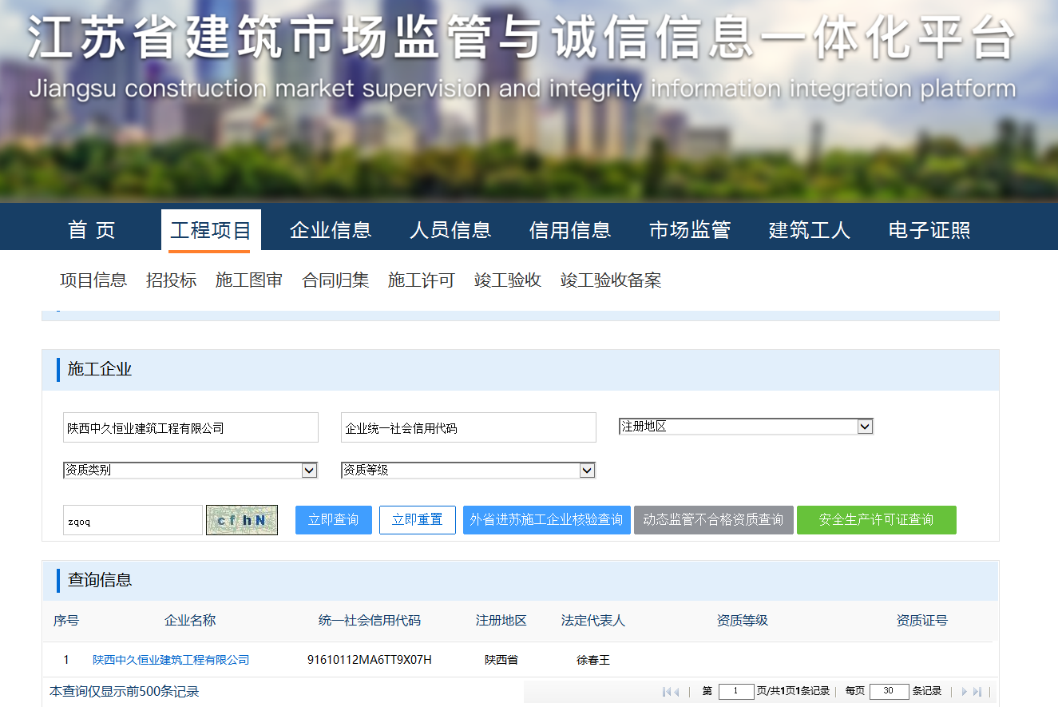This screenshot has width=1058, height=707.
Task: Click the 序号 column header
Action: point(66,621)
